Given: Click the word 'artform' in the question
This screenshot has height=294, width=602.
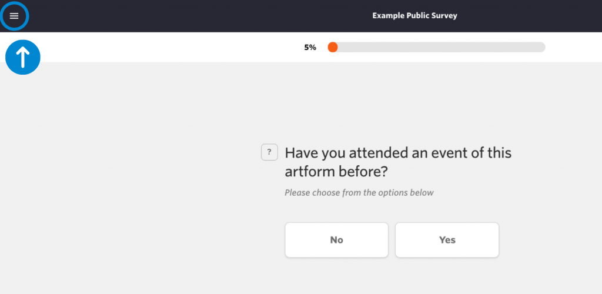Looking at the screenshot, I should point(309,172).
